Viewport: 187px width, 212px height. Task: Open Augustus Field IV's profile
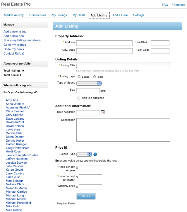click(x=18, y=108)
